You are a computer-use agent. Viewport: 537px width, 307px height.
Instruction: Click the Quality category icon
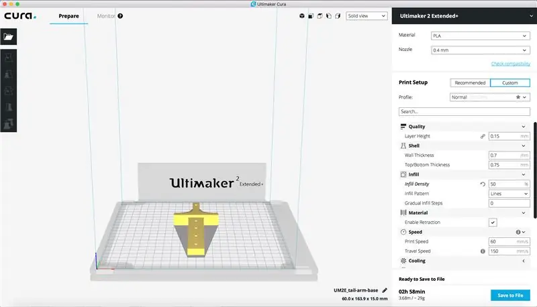[x=403, y=127]
